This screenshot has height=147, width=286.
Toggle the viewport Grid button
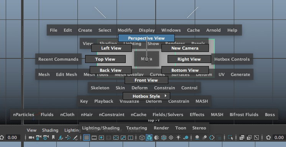(87, 137)
